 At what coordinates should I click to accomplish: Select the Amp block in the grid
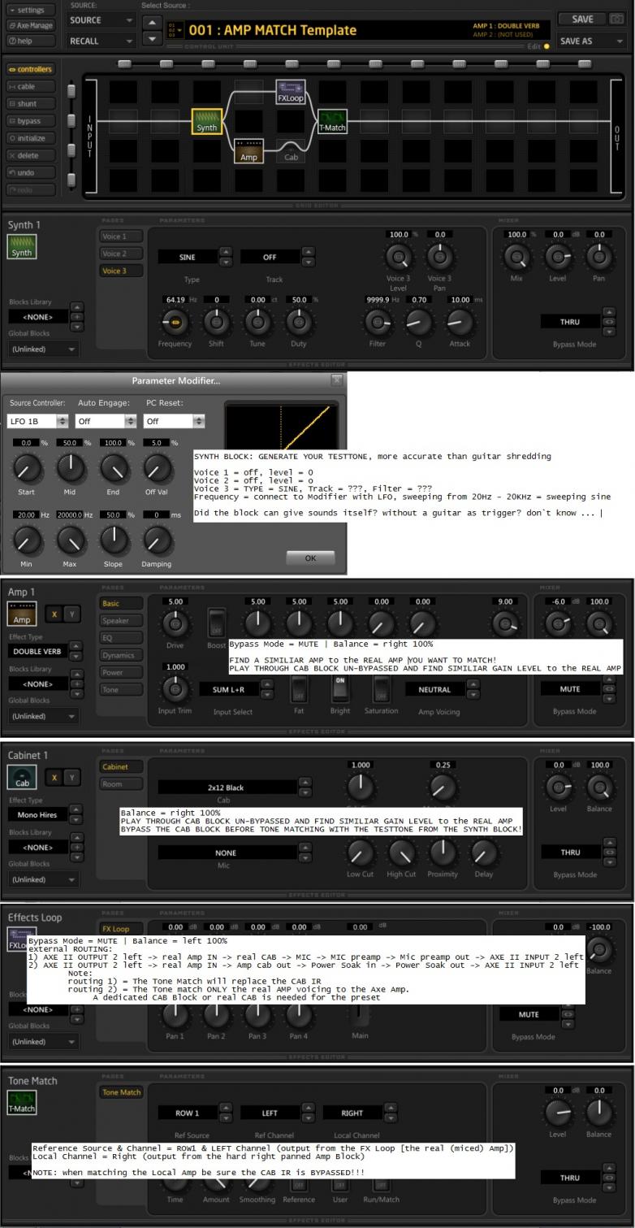[248, 151]
